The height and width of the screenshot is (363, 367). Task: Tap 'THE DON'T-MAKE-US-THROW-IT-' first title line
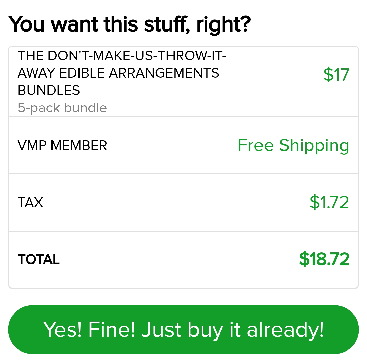(122, 56)
